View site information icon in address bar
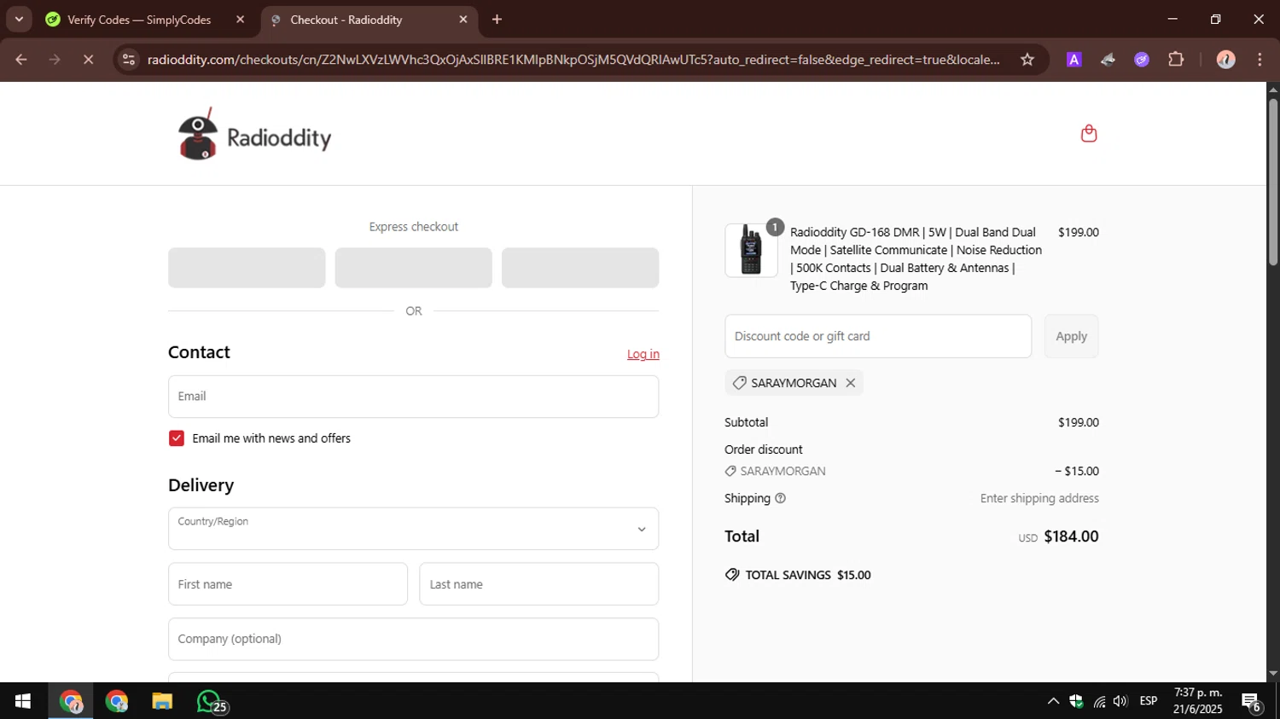This screenshot has height=719, width=1280. [x=129, y=60]
